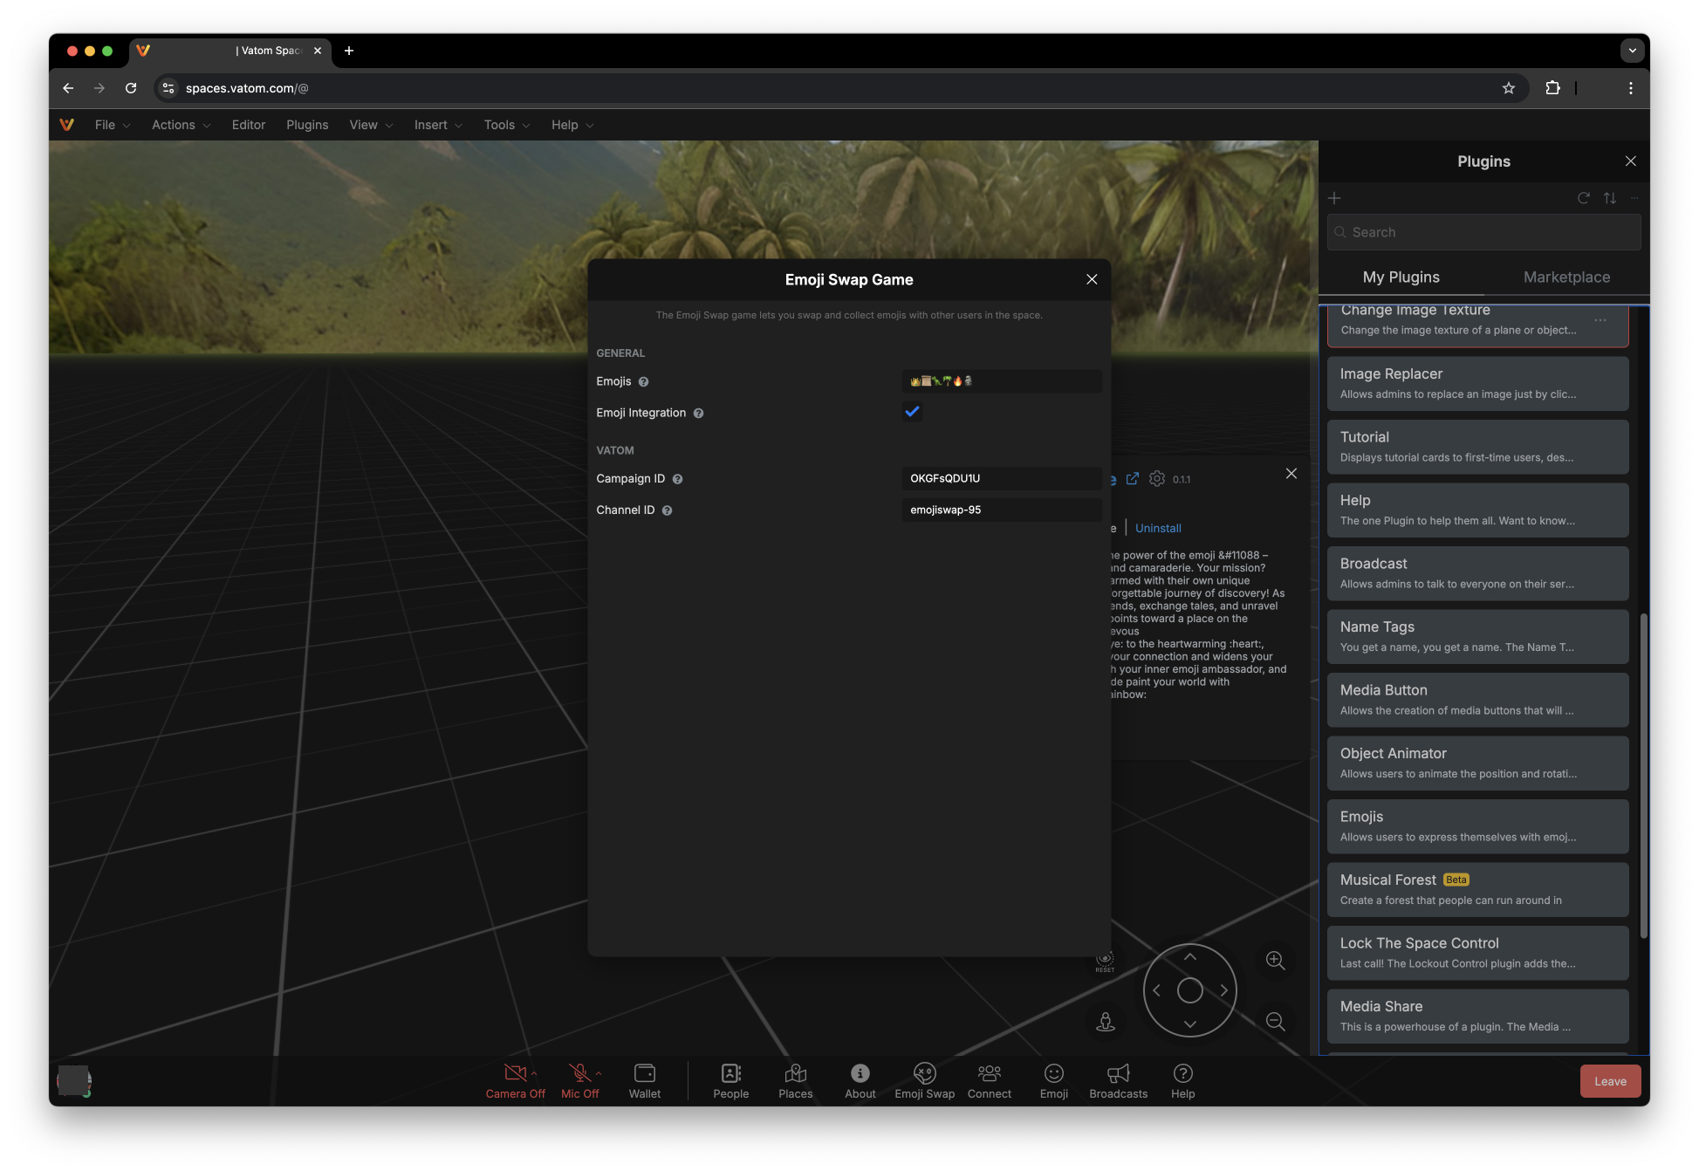Image resolution: width=1699 pixels, height=1171 pixels.
Task: Switch to My Plugins tab
Action: coord(1401,277)
